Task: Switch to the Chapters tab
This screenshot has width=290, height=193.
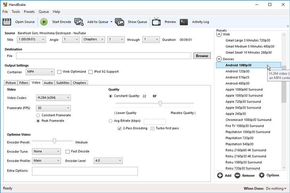Action: pos(79,83)
